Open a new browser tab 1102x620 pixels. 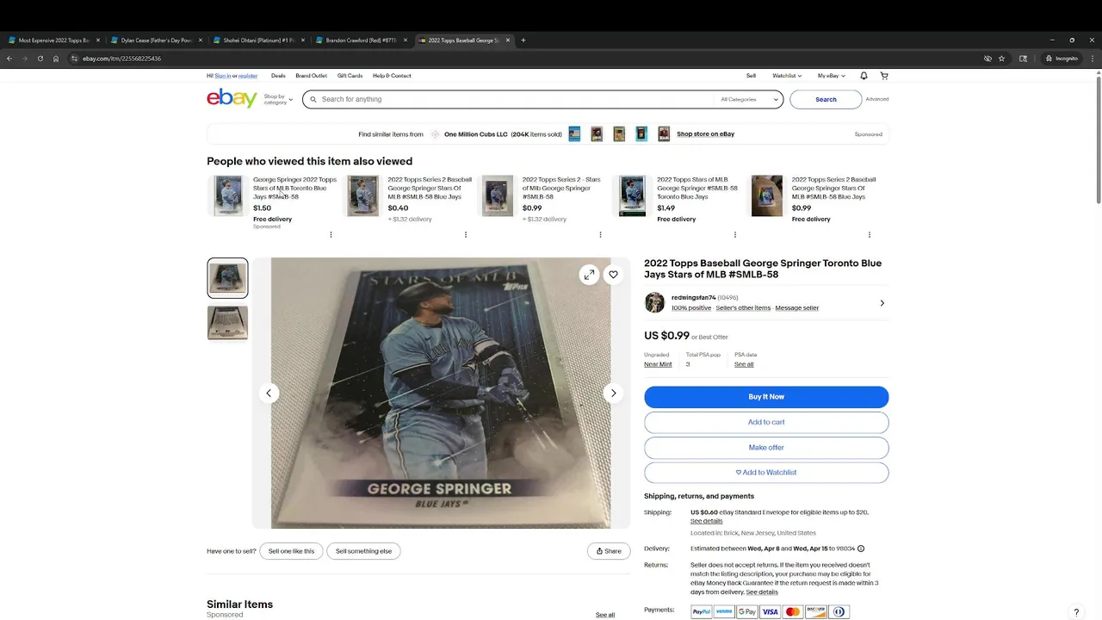(x=523, y=40)
